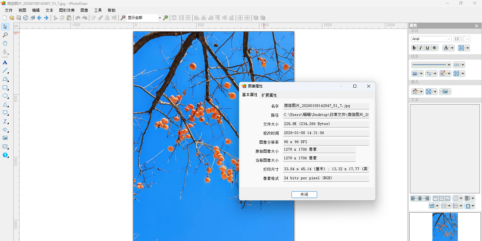This screenshot has height=241, width=482.
Task: Open the line spacing dropdown
Action: [x=469, y=198]
